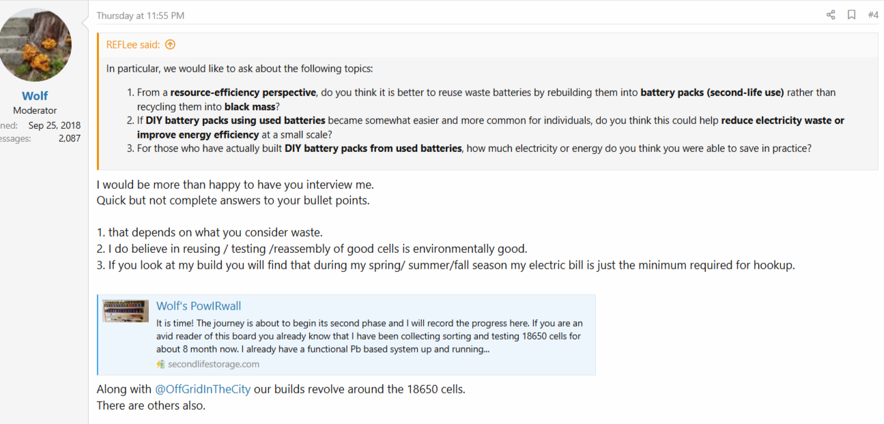Click the share icon on post #4

pyautogui.click(x=831, y=15)
